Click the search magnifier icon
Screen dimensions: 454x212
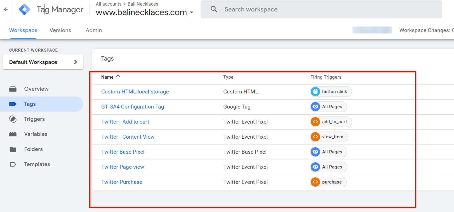pyautogui.click(x=214, y=9)
